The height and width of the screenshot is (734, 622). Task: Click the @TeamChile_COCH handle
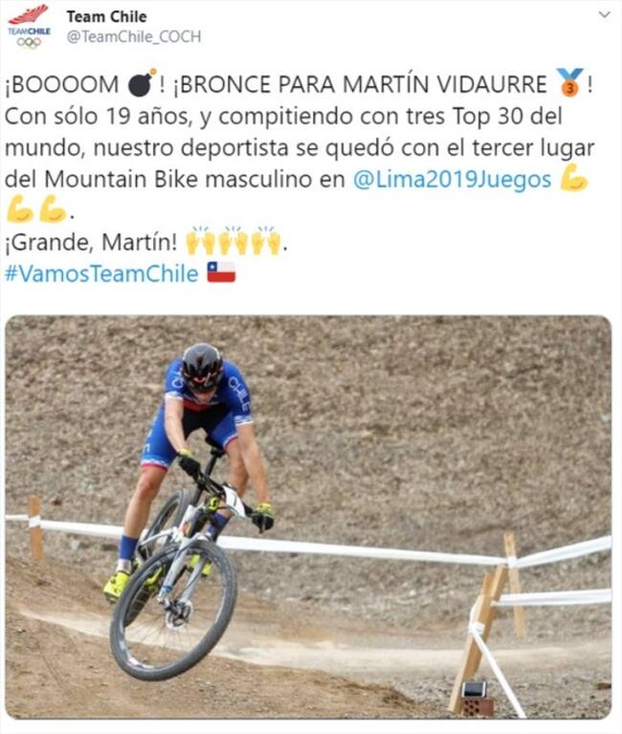pos(134,36)
